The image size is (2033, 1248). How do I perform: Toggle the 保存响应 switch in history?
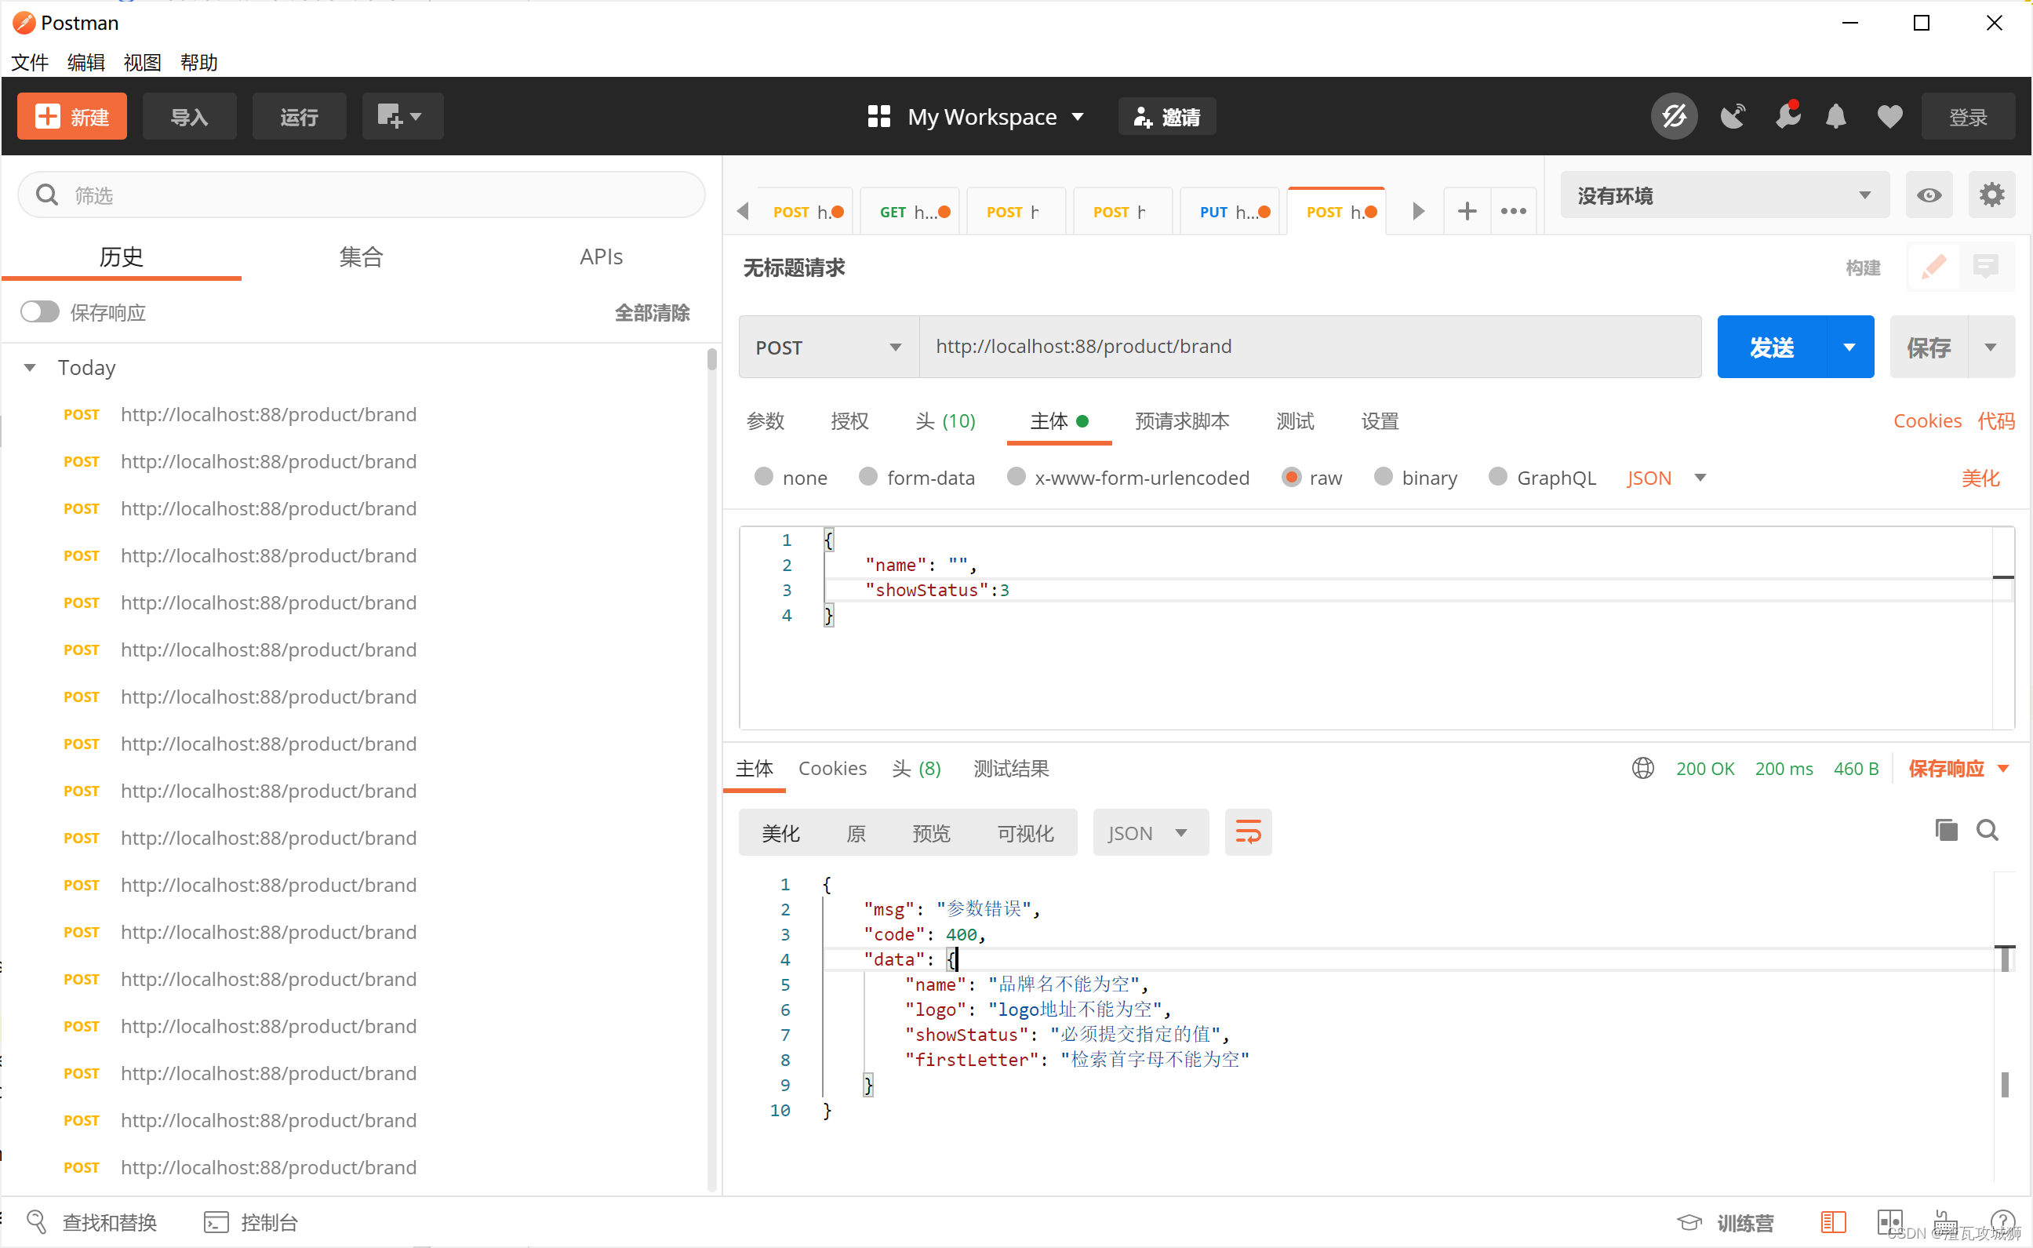coord(39,312)
